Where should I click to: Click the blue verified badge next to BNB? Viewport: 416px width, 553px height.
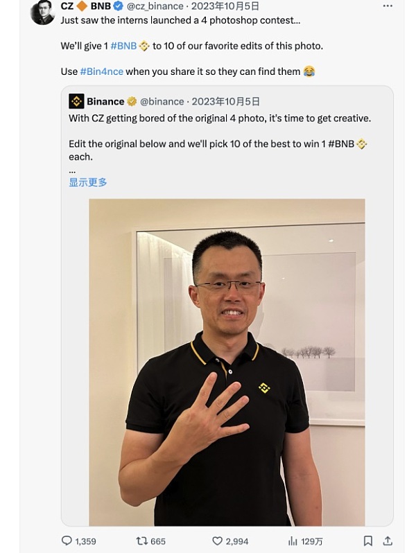pos(118,6)
